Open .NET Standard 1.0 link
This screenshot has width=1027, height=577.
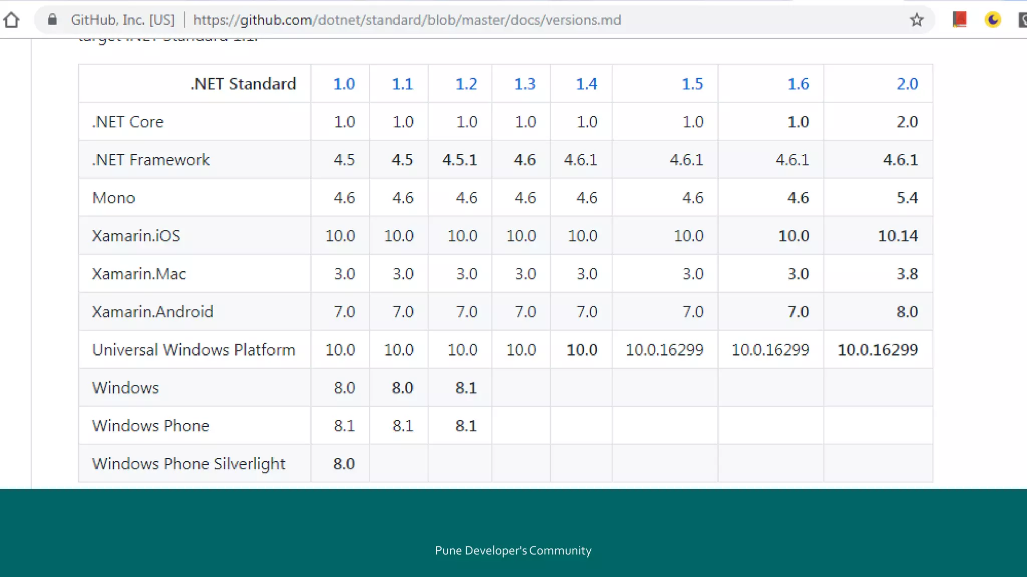point(344,84)
